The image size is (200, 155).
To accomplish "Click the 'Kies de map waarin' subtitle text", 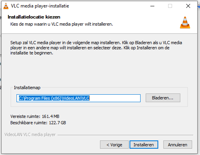I will click(61, 24).
